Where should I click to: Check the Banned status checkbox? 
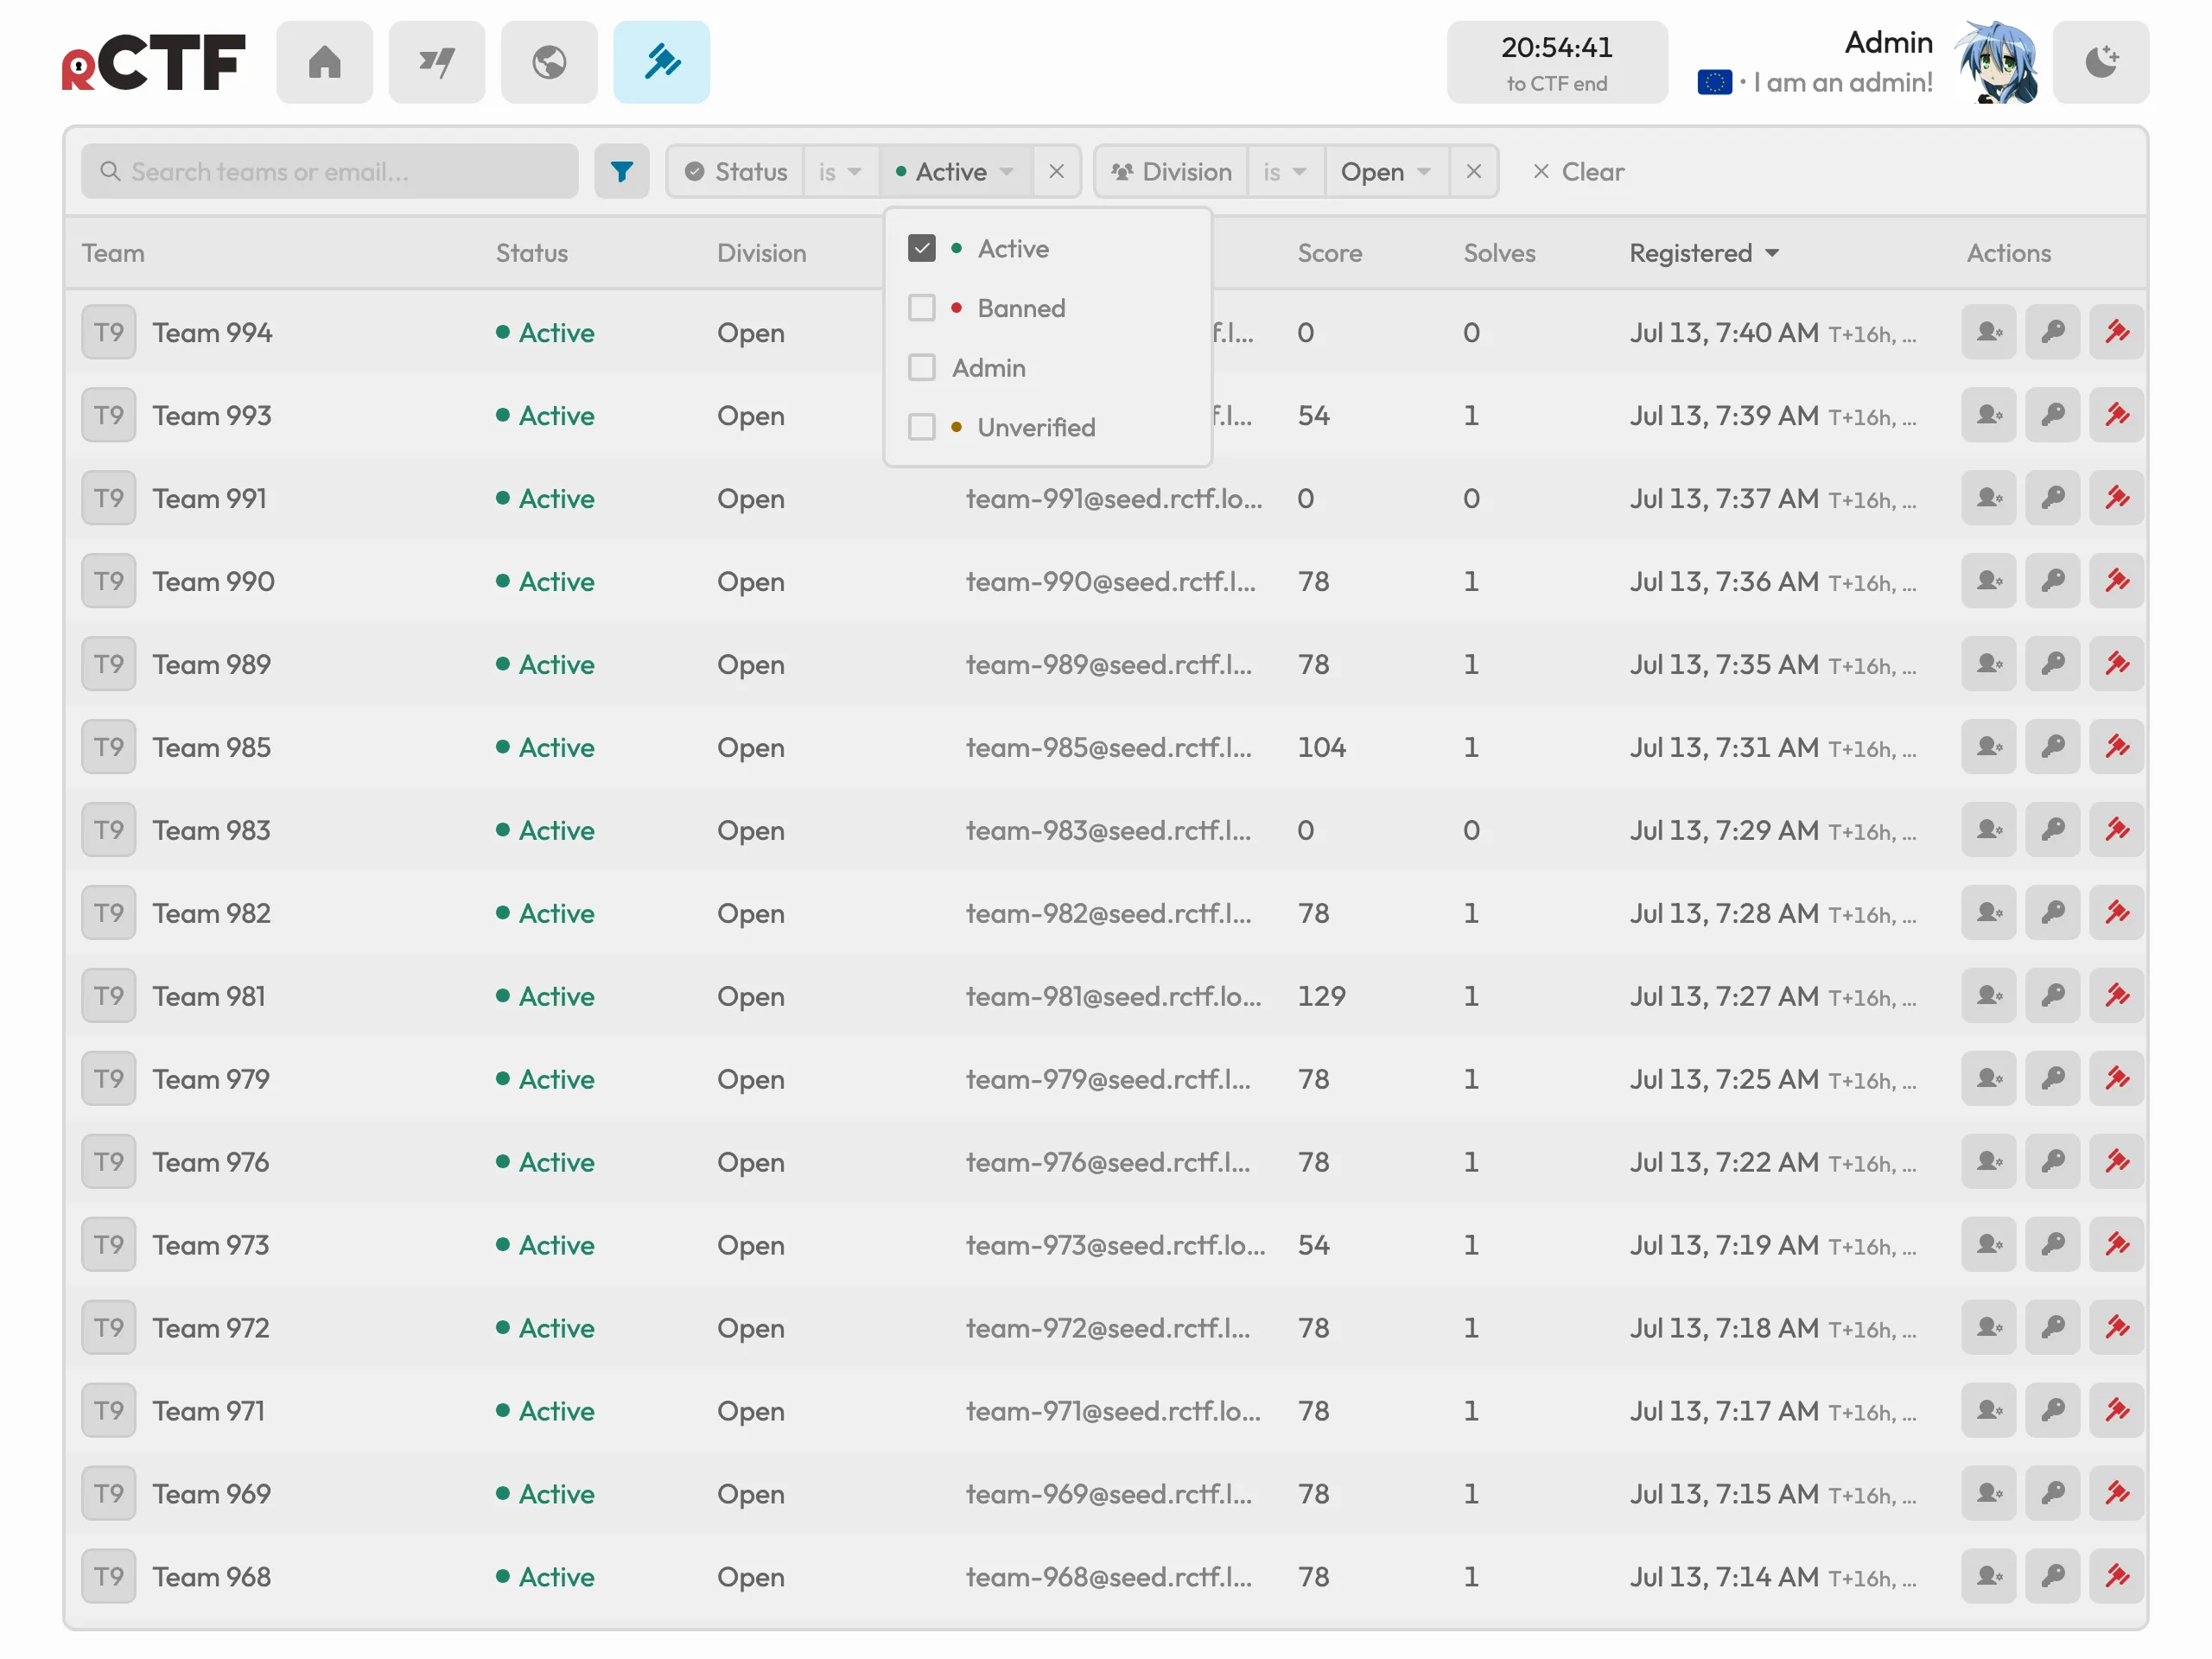921,308
